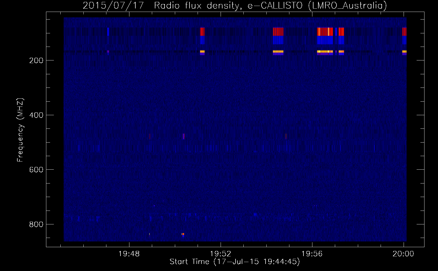Click the 19:56 time tick label
This screenshot has height=271, width=438.
[312, 254]
